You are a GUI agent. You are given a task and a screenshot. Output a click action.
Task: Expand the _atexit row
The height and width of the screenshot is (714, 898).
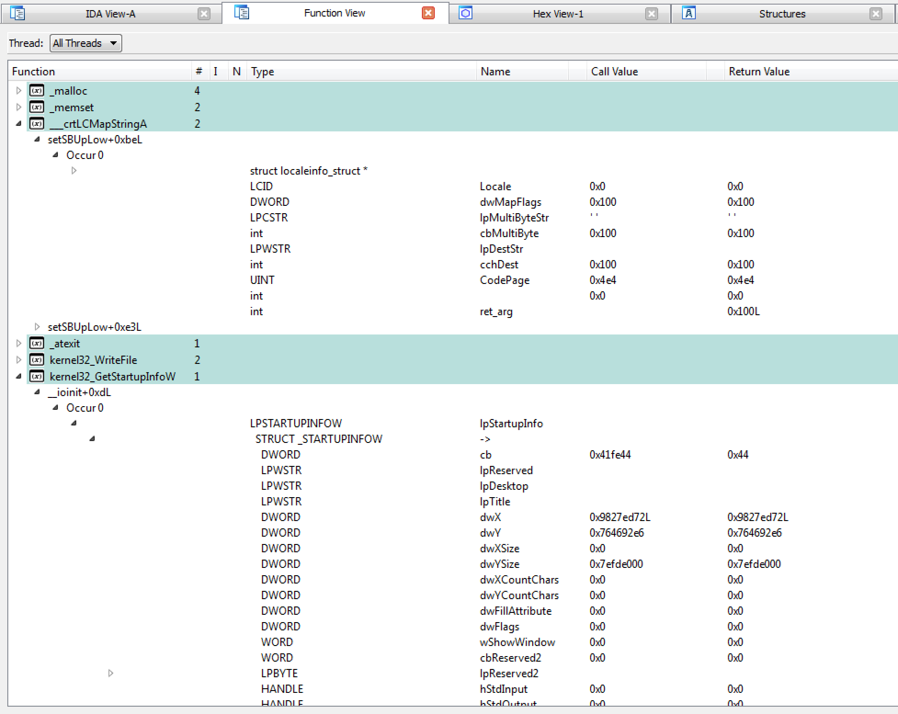[18, 343]
